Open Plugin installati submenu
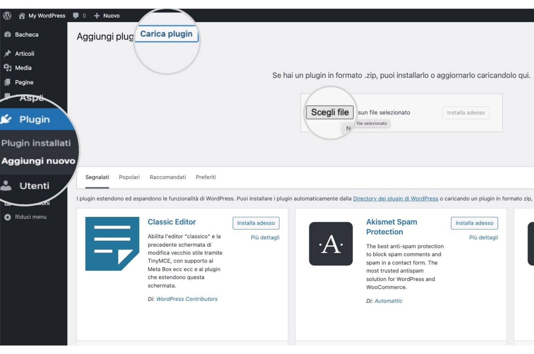Viewport: 534px width, 354px height. click(36, 143)
